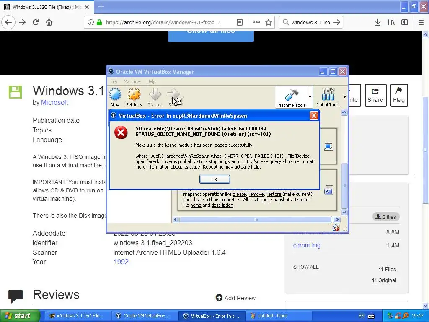This screenshot has width=429, height=322.
Task: Click the 'restore' link in snapshot description
Action: click(274, 194)
